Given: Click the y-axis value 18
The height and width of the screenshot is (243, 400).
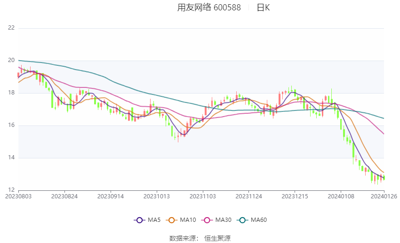Looking at the screenshot, I should pos(11,93).
